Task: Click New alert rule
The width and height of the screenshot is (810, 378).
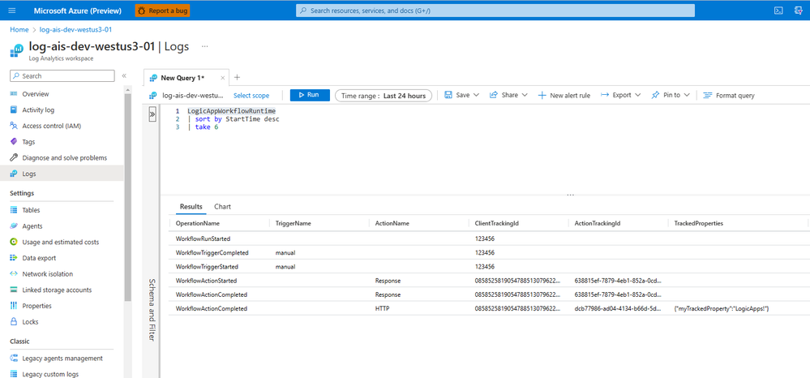Action: 564,95
